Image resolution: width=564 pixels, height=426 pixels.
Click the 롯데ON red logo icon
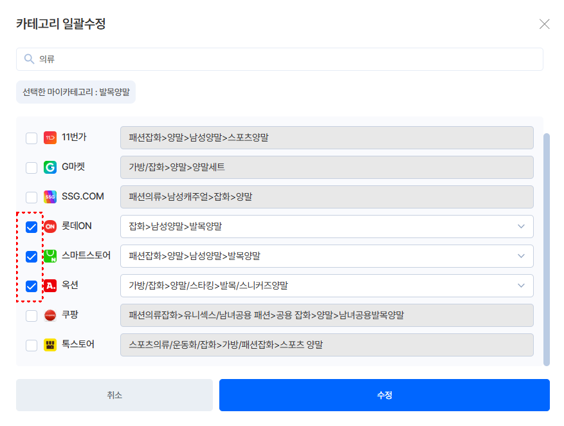50,227
